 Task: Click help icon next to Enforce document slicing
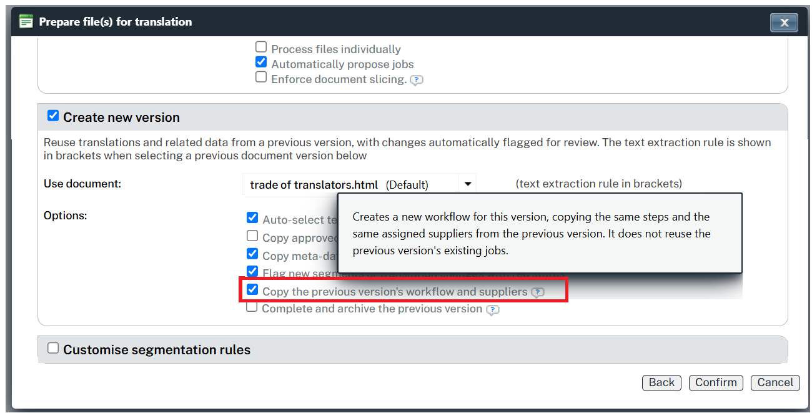click(417, 80)
